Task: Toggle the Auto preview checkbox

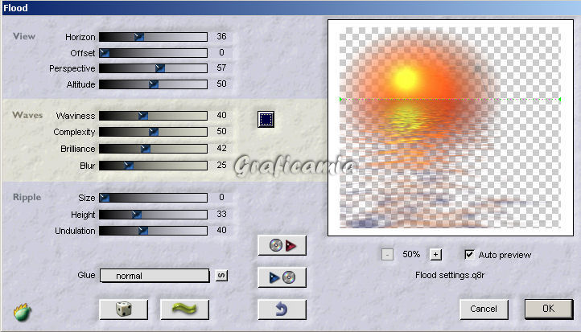Action: [x=469, y=254]
